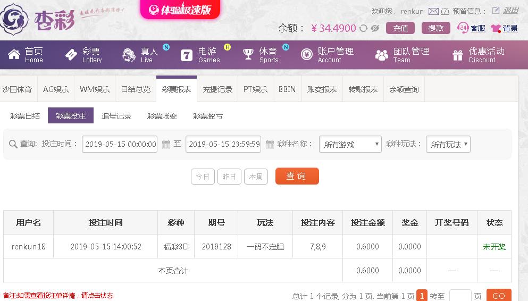Click the 体验极速版 banner button
This screenshot has height=301, width=528.
(x=180, y=9)
